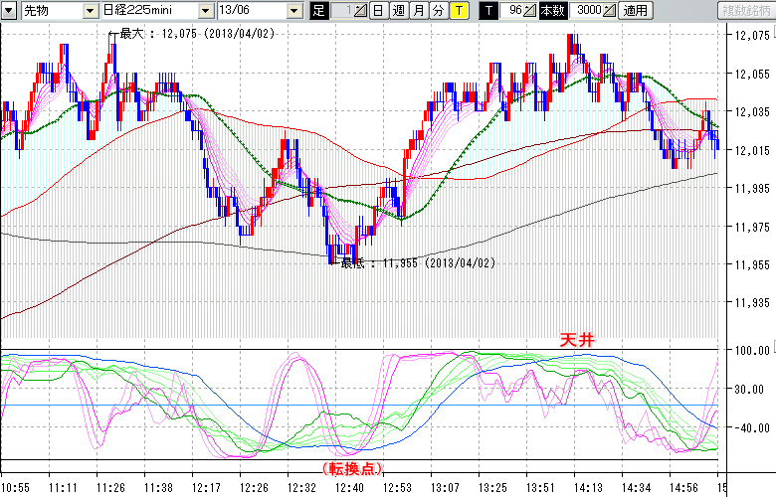Switch chart to monthly 月 timeframe
The image size is (776, 497).
point(418,11)
